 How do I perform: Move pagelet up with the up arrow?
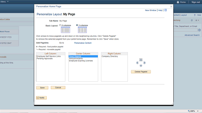141,60
